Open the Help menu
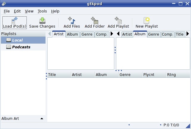The height and width of the screenshot is (129, 191). [x=55, y=11]
